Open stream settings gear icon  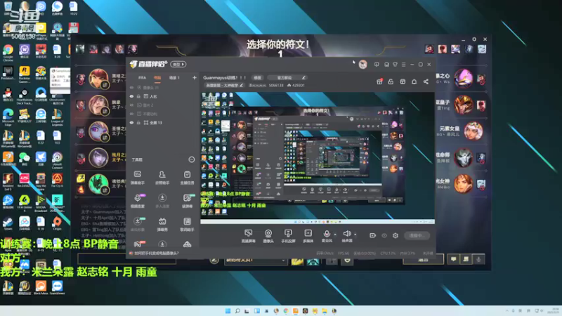[396, 235]
